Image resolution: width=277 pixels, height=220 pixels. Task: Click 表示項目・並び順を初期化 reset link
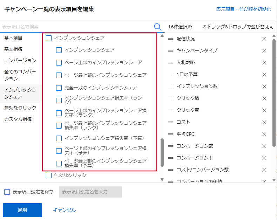pyautogui.click(x=243, y=9)
